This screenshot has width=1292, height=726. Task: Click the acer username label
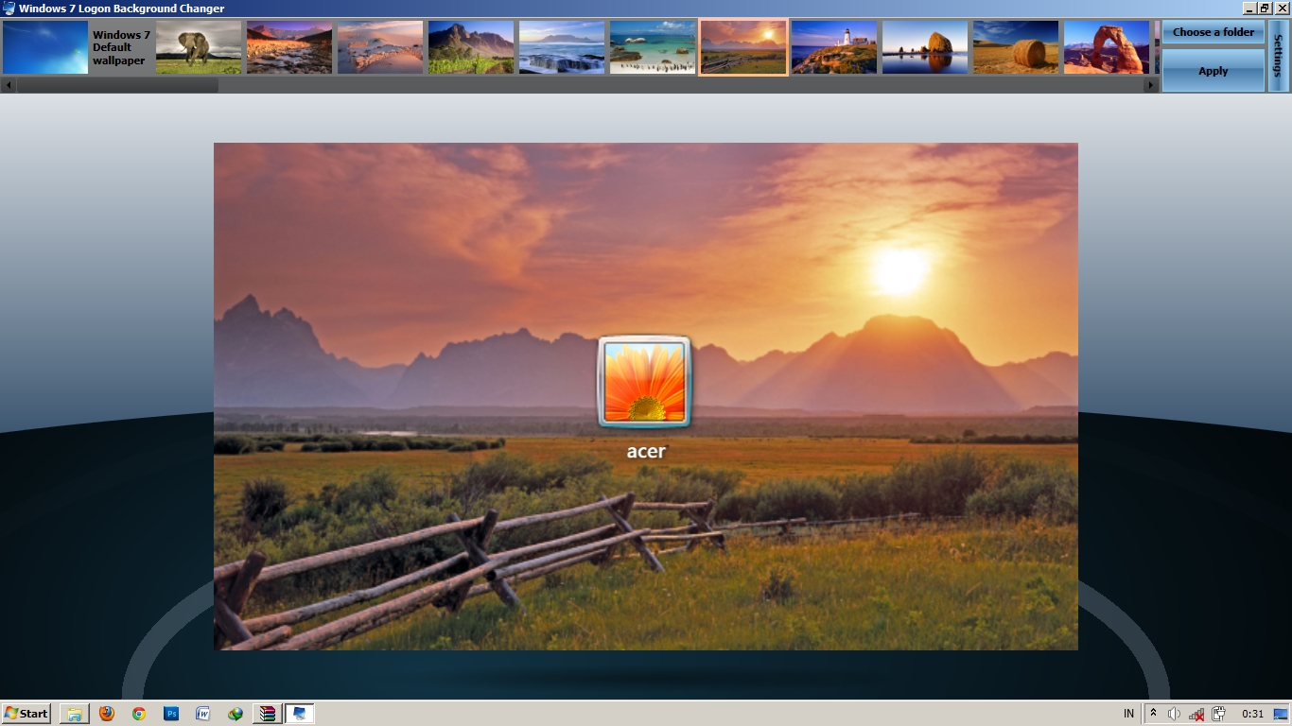coord(646,451)
